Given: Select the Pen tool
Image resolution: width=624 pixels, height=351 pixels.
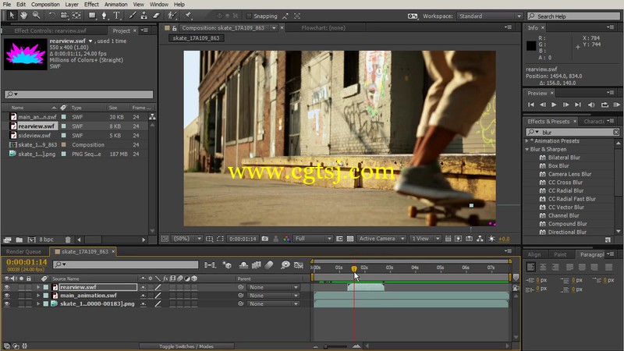Looking at the screenshot, I should click(105, 16).
